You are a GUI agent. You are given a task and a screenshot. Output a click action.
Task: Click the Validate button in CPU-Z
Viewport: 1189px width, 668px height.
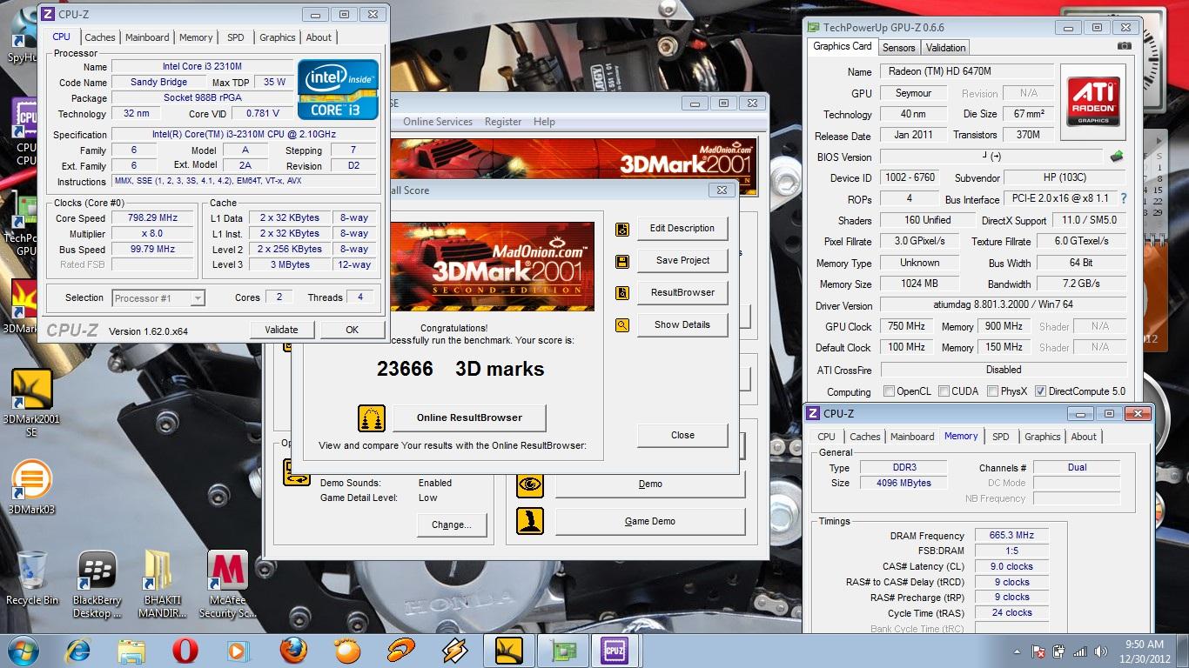281,330
